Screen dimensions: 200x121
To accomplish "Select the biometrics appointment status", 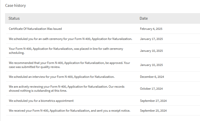I will (41, 101).
